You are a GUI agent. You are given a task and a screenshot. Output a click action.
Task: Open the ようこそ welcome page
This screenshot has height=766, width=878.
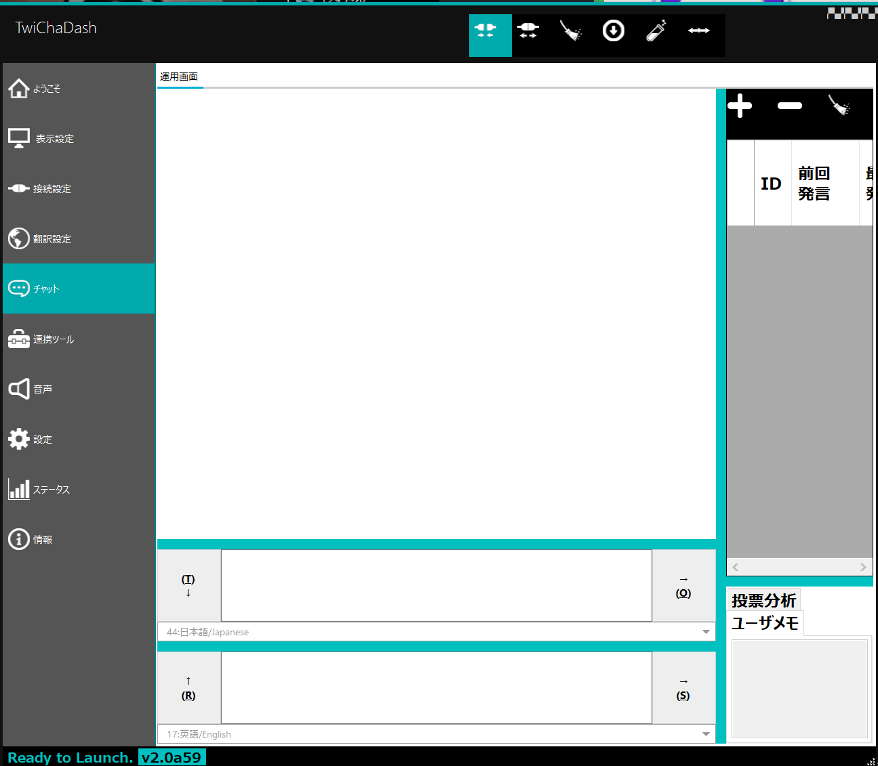[79, 89]
